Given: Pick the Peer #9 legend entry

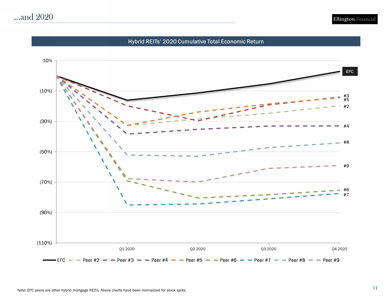Looking at the screenshot, I should click(331, 260).
